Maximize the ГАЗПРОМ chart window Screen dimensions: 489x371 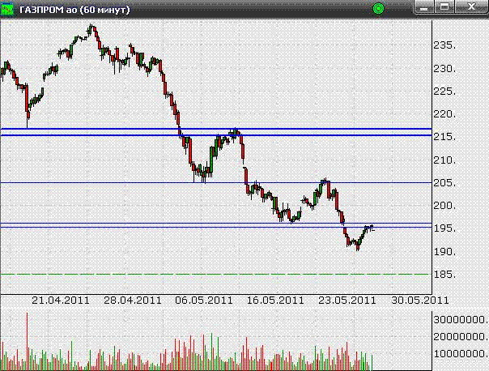(x=444, y=7)
